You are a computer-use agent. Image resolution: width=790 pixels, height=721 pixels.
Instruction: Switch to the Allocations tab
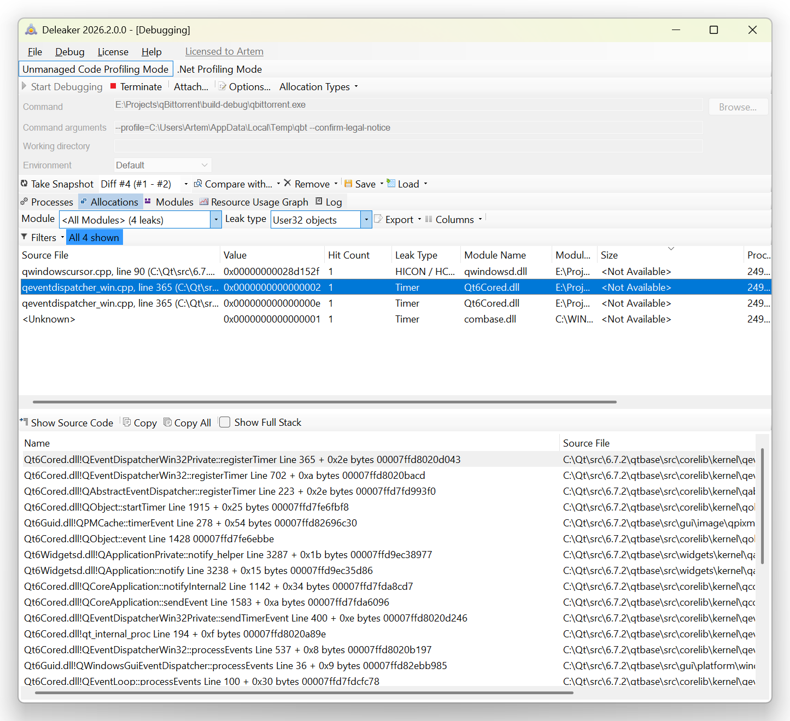point(110,202)
